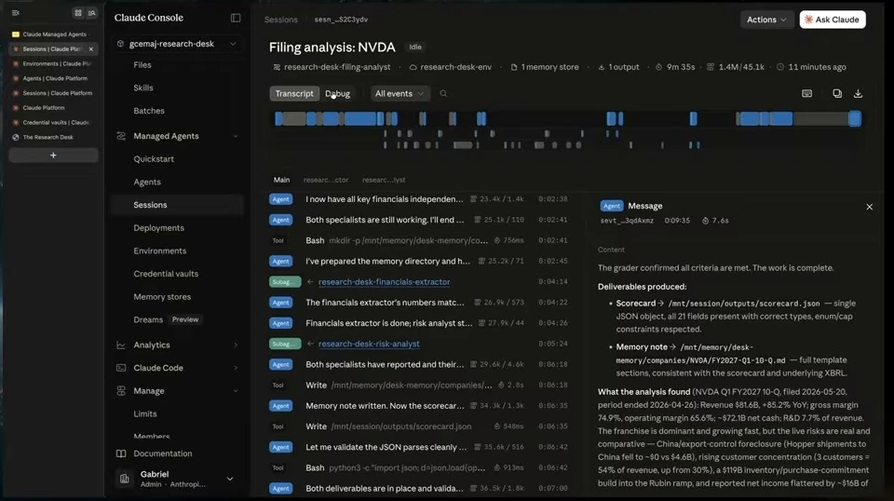
Task: Click the grid view icon in browser sidebar
Action: [78, 12]
